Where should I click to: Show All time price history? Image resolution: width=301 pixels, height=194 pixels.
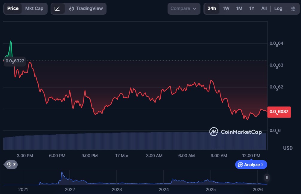click(264, 8)
